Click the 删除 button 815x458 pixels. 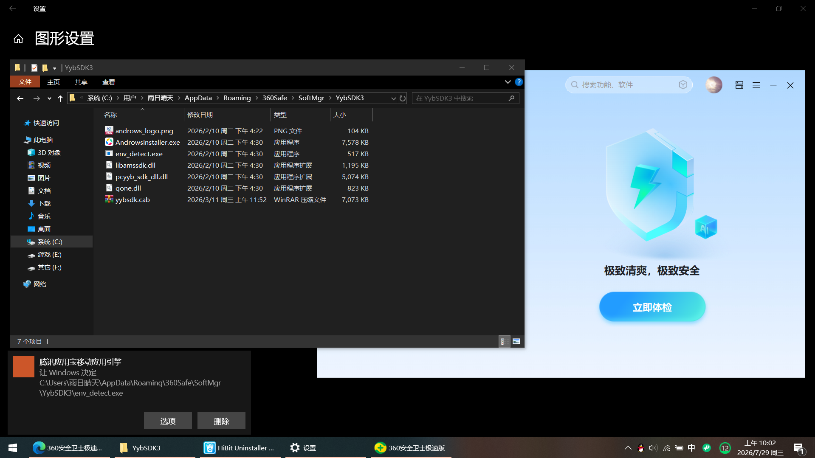coord(221,421)
